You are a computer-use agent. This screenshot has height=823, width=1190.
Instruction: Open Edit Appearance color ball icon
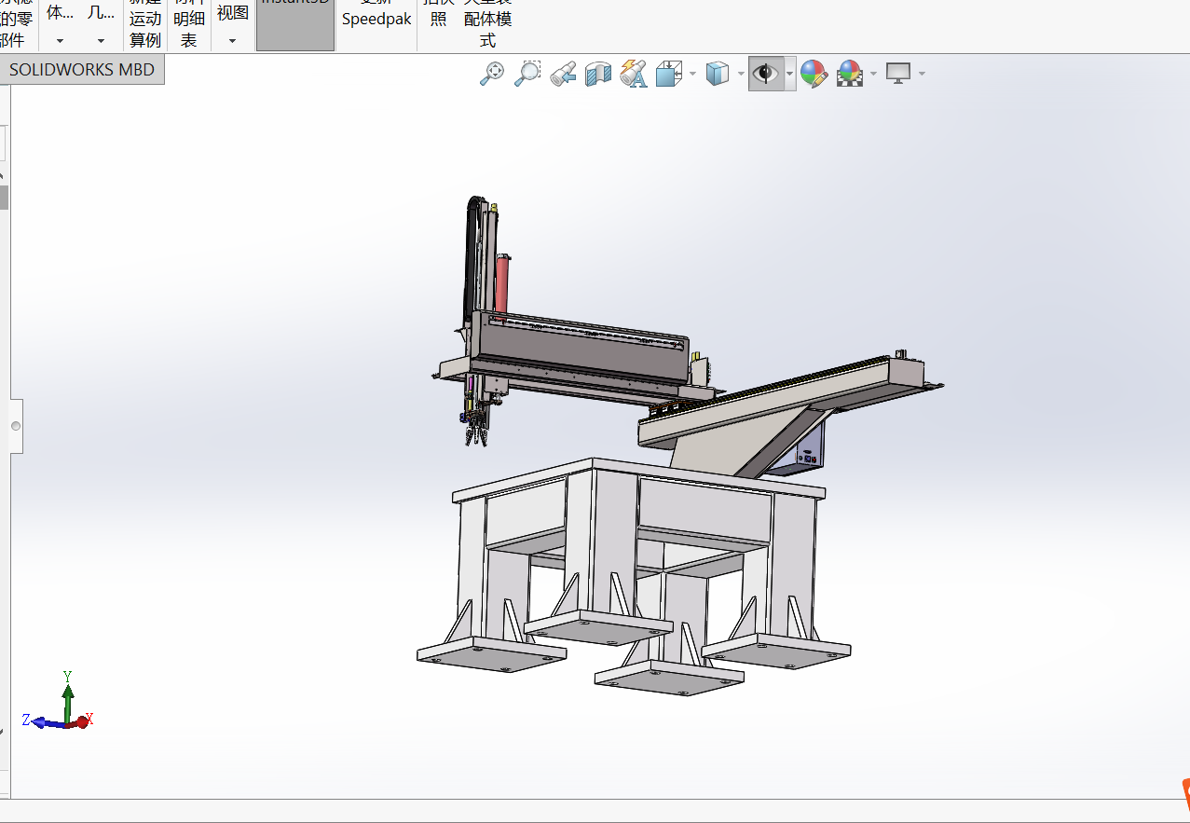tap(814, 74)
